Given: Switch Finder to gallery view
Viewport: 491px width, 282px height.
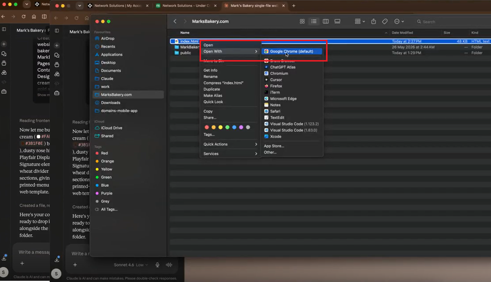Looking at the screenshot, I should pyautogui.click(x=337, y=21).
